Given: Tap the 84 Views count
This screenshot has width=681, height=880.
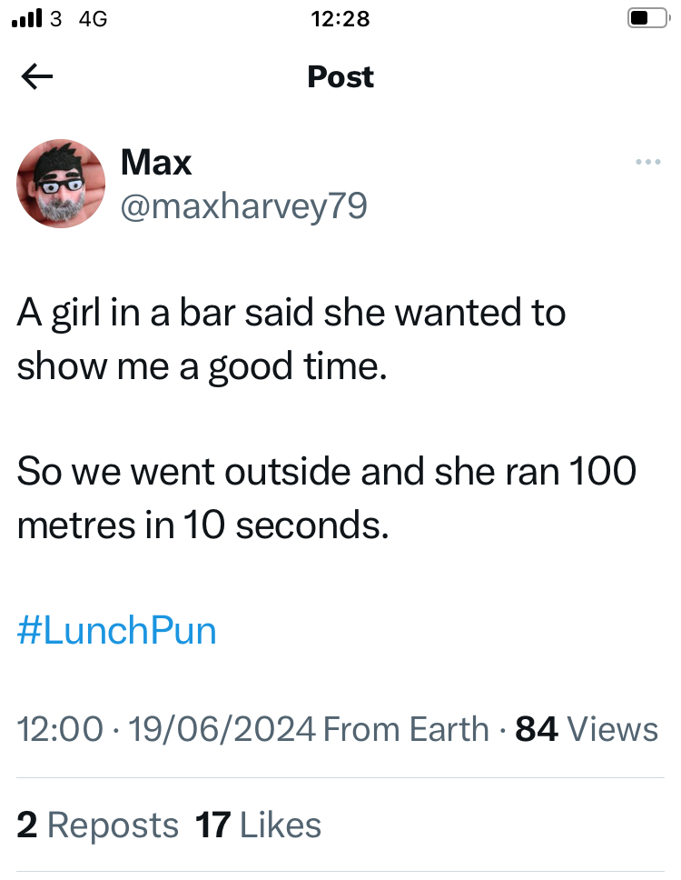Looking at the screenshot, I should pyautogui.click(x=587, y=729).
